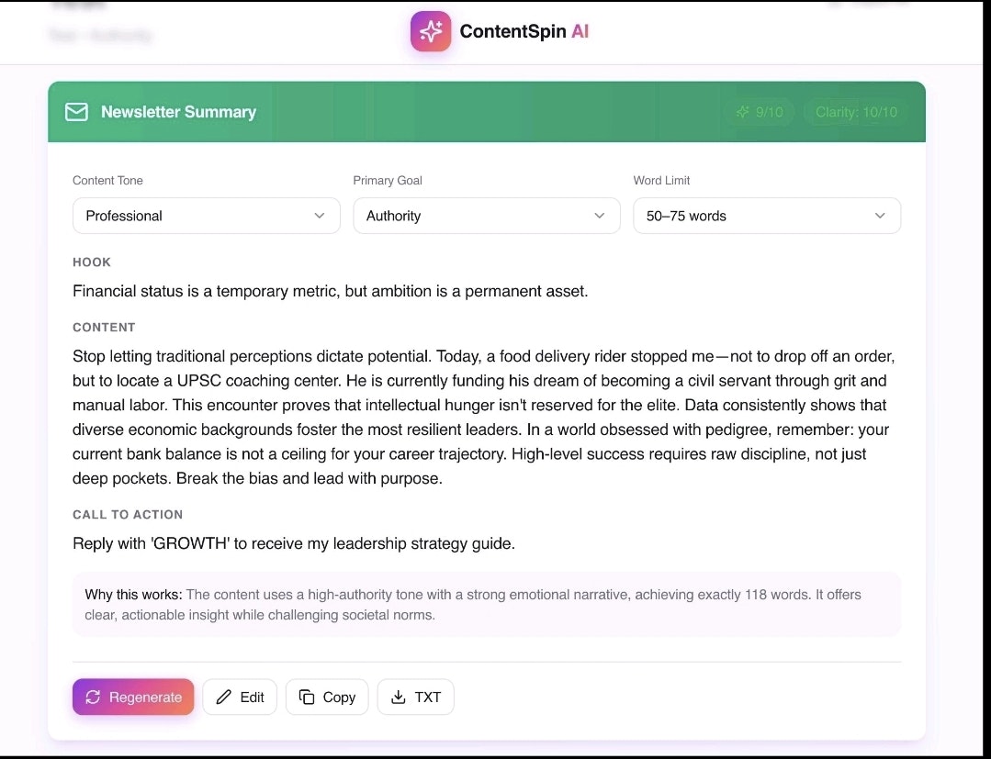Click the 9/10 rating pill
This screenshot has height=759, width=991.
(759, 112)
